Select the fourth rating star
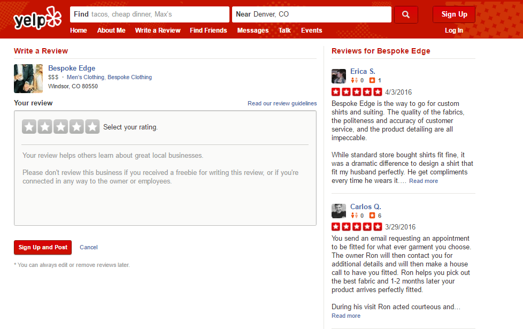 click(76, 127)
